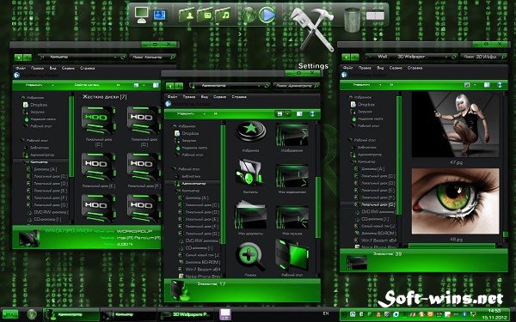Open Правка menu in Администратор window

click(189, 97)
